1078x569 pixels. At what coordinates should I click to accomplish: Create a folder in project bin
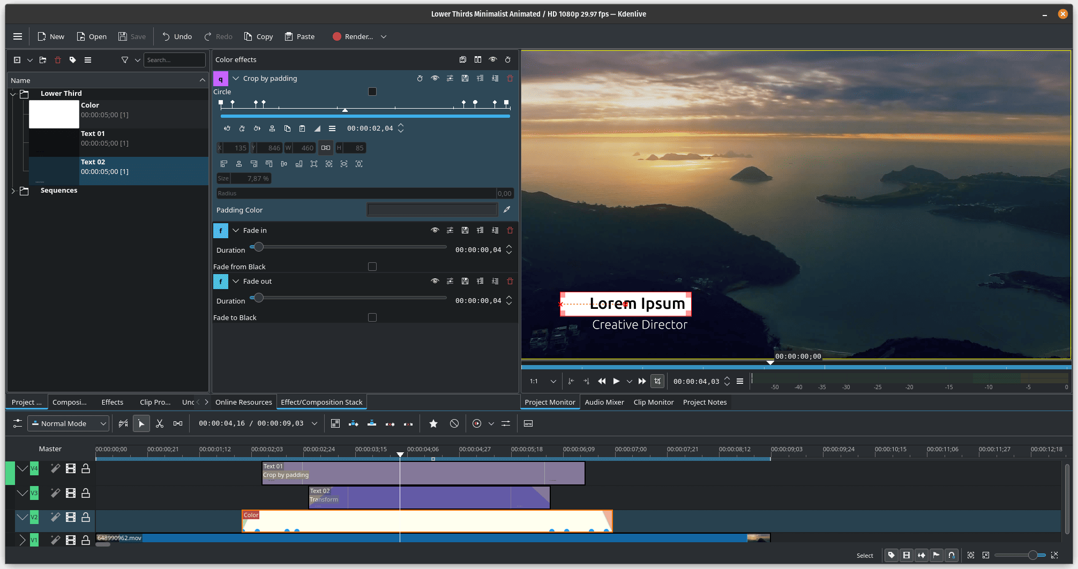(43, 60)
